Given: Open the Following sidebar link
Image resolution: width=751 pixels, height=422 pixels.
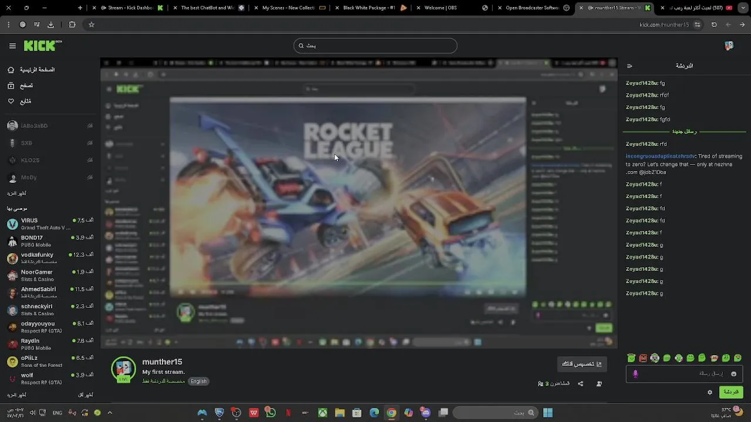Looking at the screenshot, I should tap(19, 101).
